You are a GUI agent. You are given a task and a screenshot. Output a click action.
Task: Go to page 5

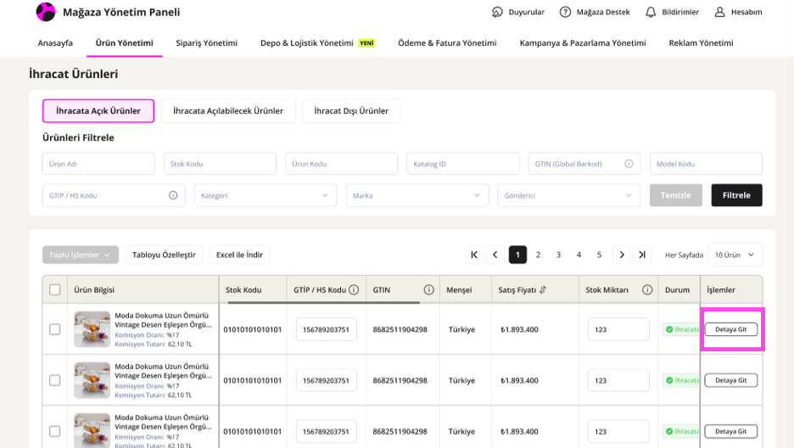[x=599, y=255]
